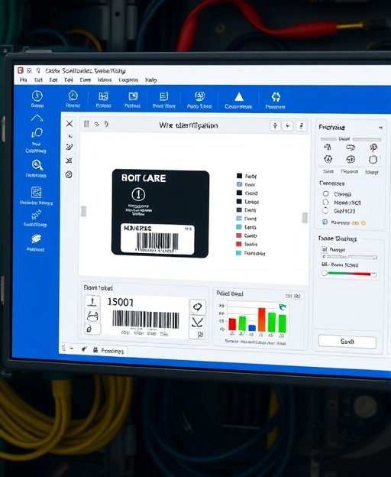Click first icon in properties second row
The width and height of the screenshot is (391, 477).
328,159
